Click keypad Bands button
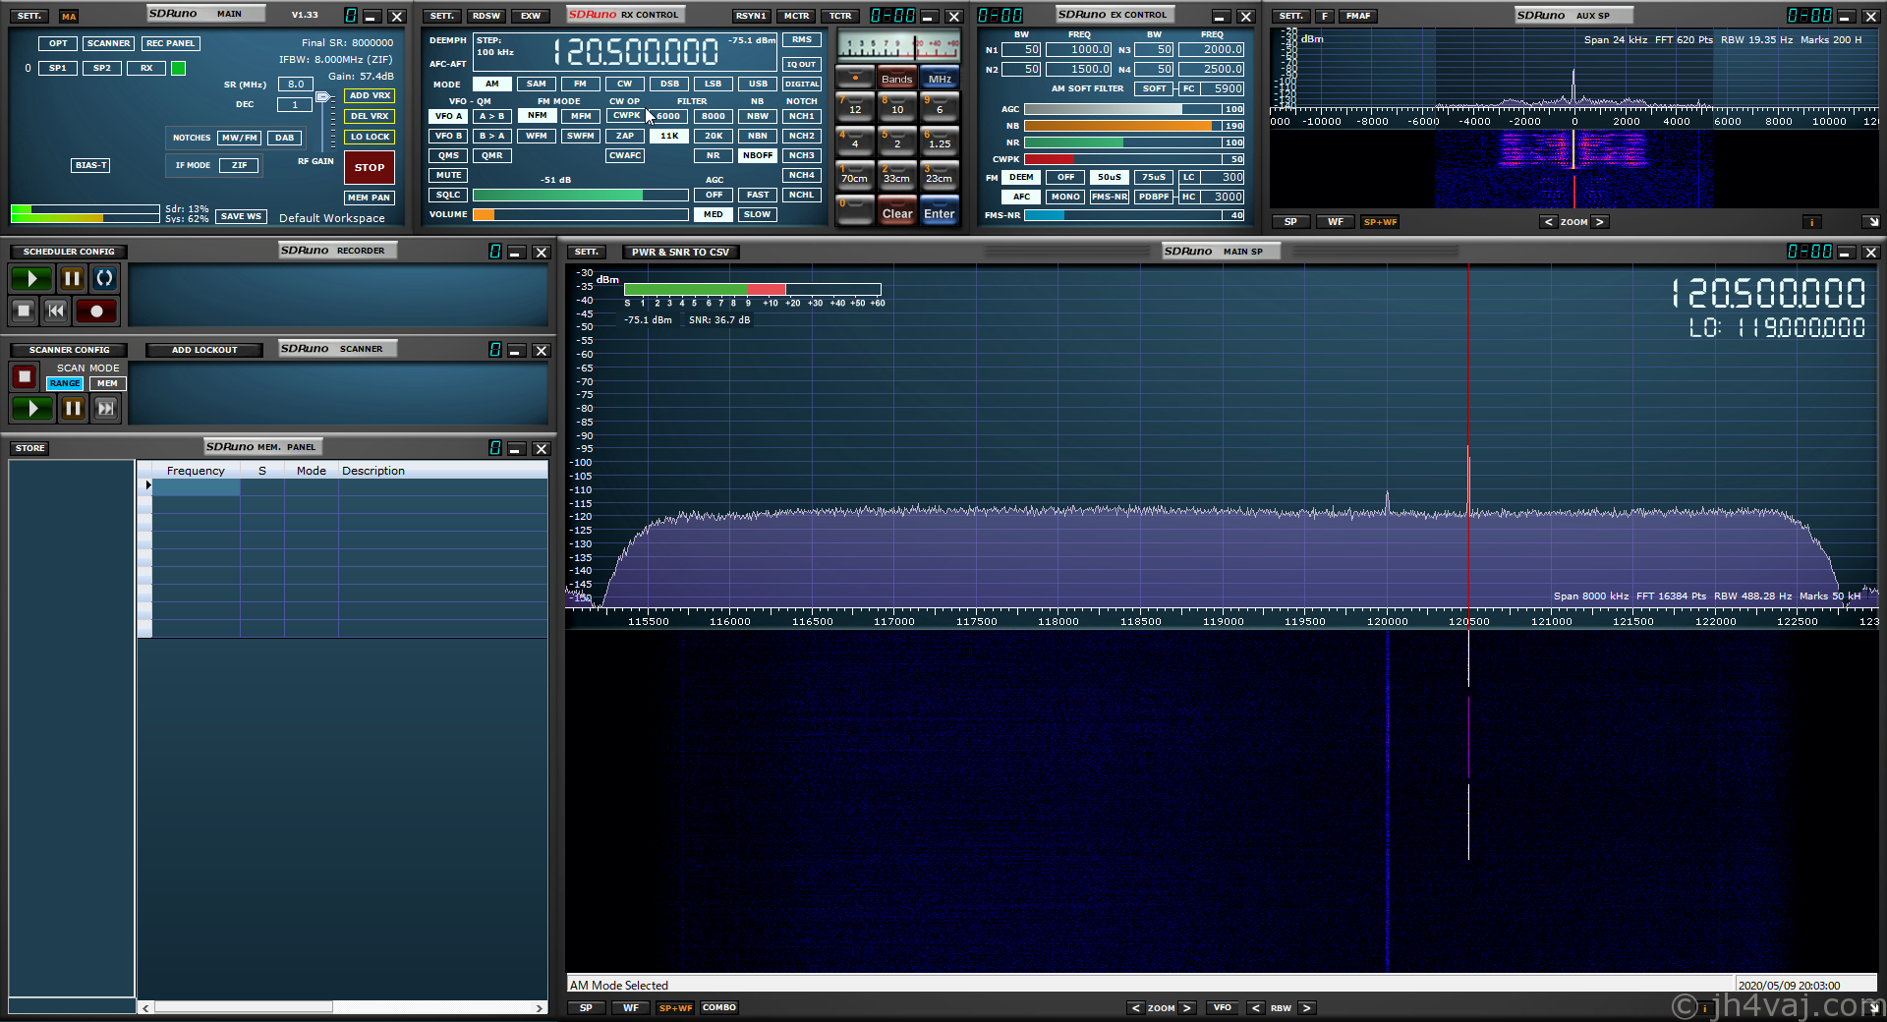Viewport: 1887px width, 1022px height. pyautogui.click(x=896, y=79)
